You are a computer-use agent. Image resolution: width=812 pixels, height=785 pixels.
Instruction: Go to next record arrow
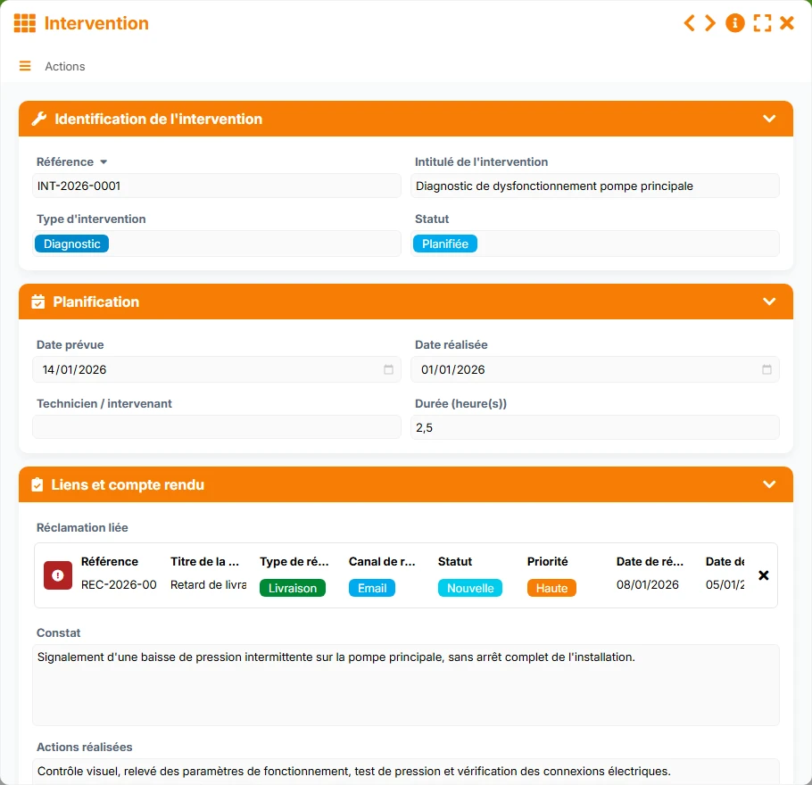click(710, 23)
